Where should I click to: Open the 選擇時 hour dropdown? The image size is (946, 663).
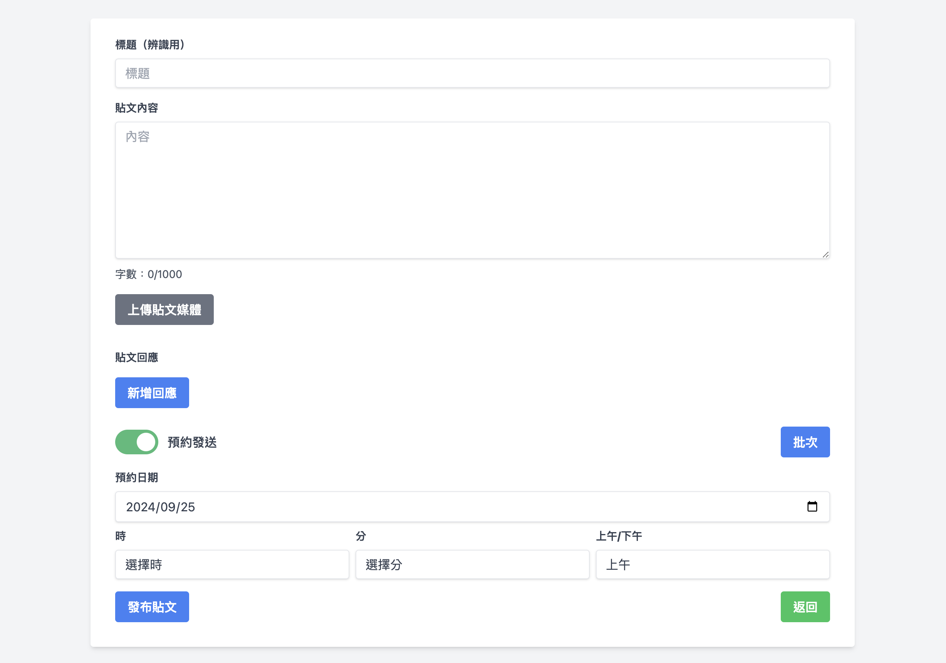point(232,564)
